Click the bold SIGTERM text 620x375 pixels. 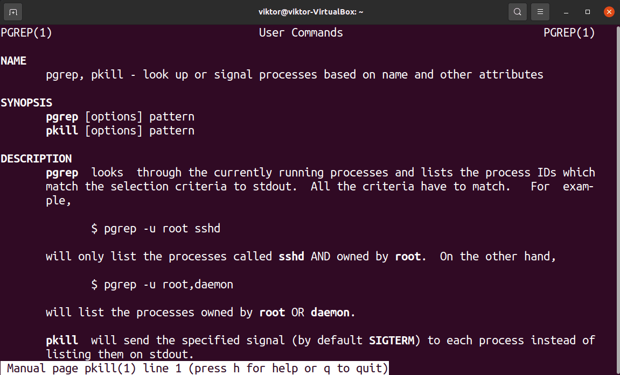click(392, 340)
